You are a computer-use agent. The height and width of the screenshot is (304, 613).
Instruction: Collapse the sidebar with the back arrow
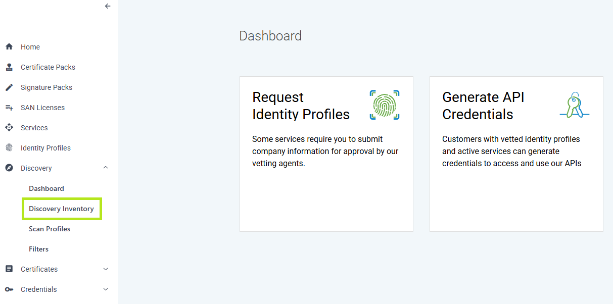tap(107, 6)
